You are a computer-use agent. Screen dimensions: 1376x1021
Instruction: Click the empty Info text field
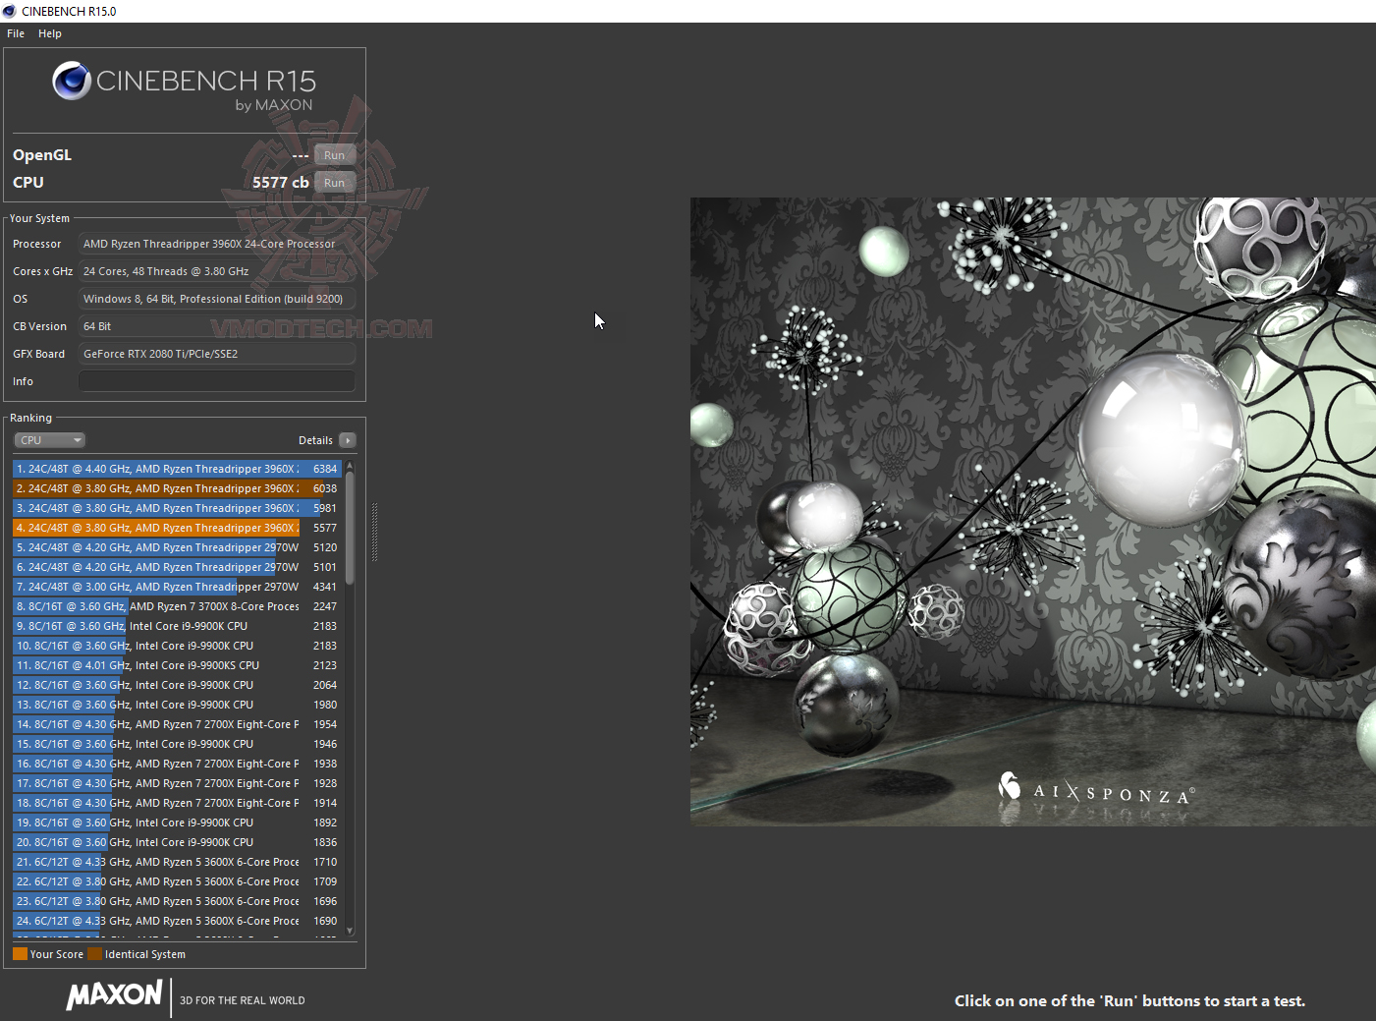(x=217, y=381)
